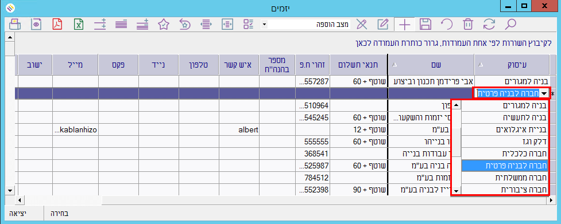The height and width of the screenshot is (224, 561).
Task: Select בניה לתעשיה from the dropdown list
Action: (x=505, y=117)
